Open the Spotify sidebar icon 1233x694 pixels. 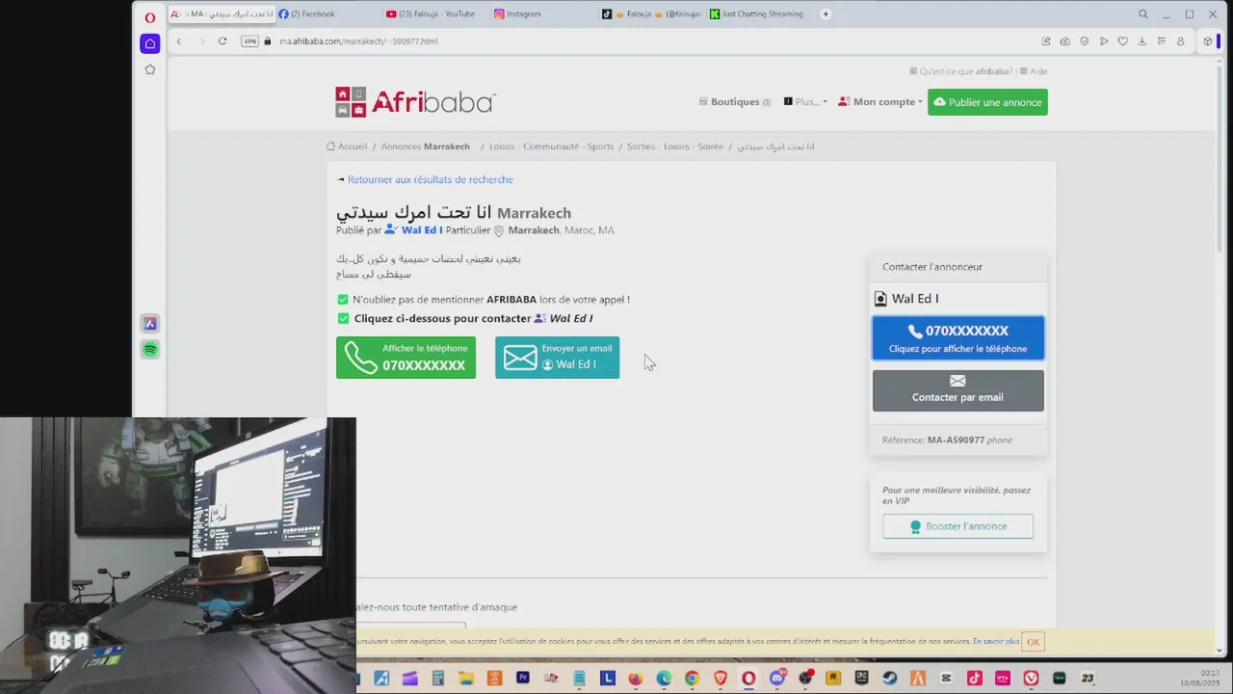(x=149, y=349)
